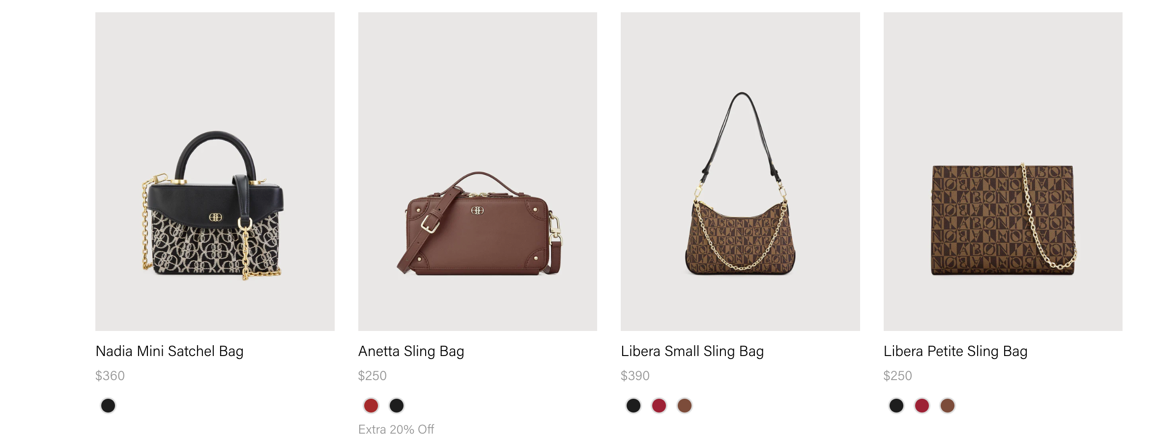Click the Nadia Mini Satchel Bag title
The width and height of the screenshot is (1154, 440).
(170, 352)
